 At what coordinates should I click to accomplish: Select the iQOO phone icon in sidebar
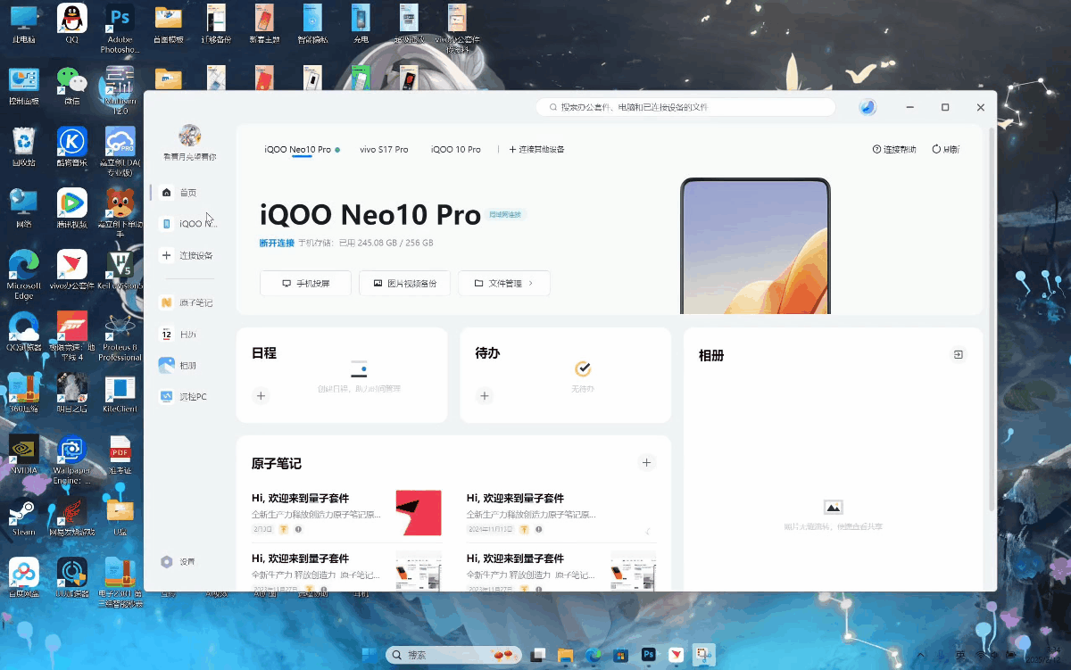coord(166,224)
